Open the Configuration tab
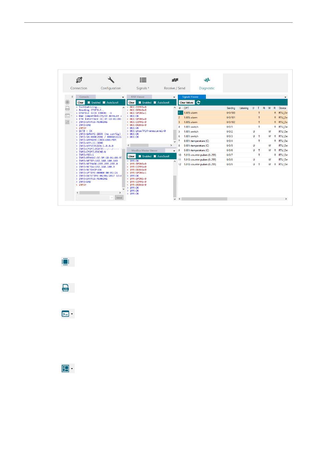The width and height of the screenshot is (317, 463). point(111,83)
